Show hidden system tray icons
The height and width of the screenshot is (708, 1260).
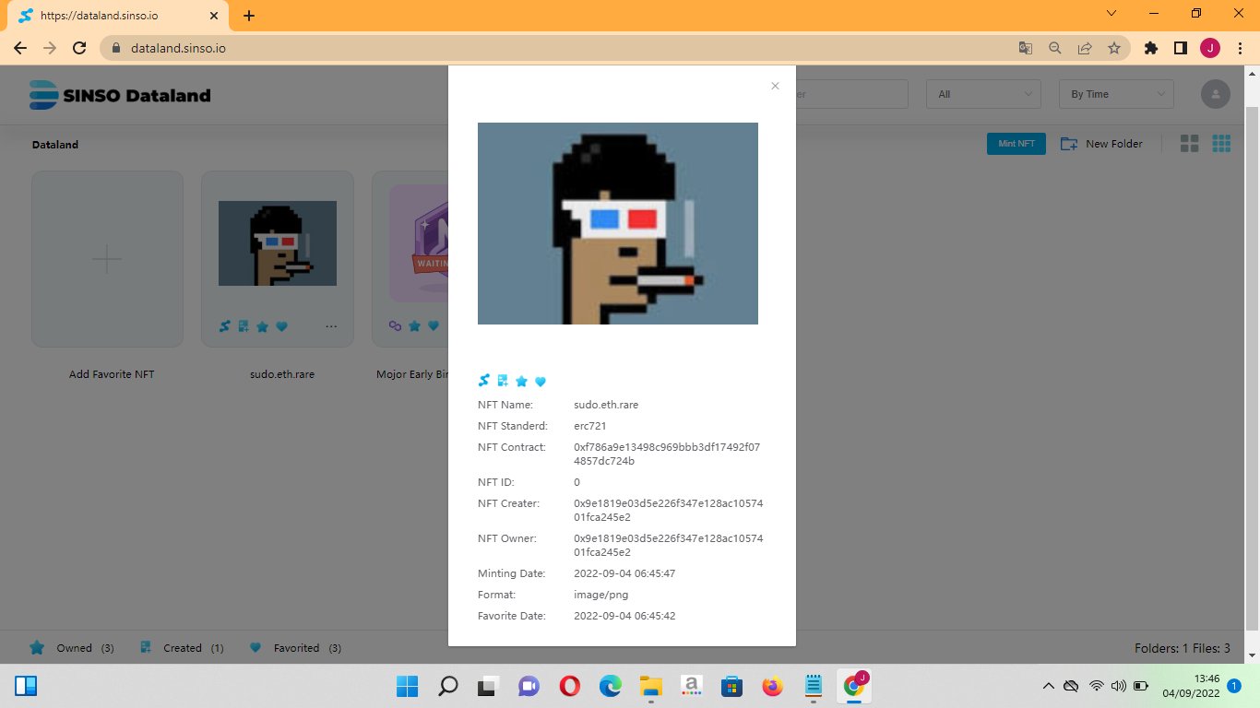(x=1048, y=686)
